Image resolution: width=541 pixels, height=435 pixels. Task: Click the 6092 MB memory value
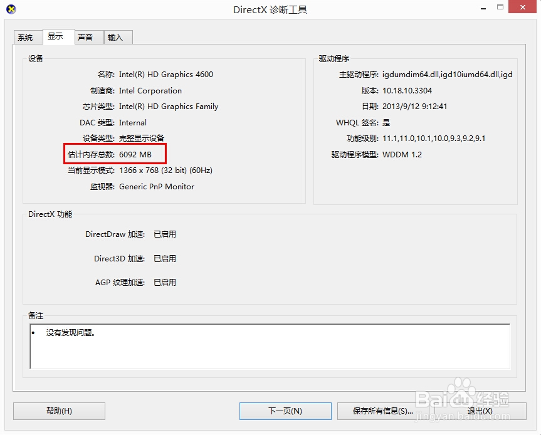point(135,155)
